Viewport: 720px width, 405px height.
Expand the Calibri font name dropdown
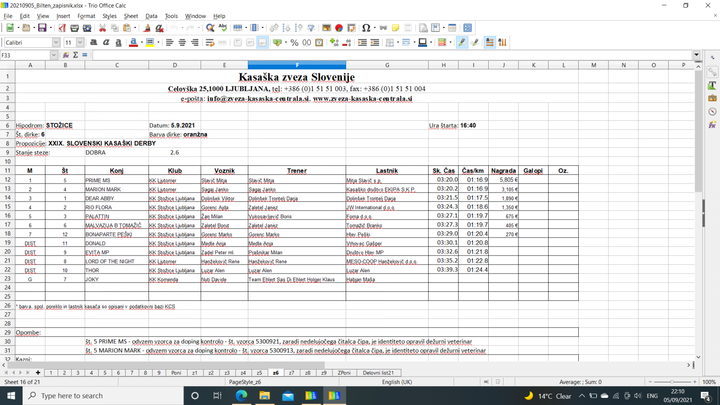pos(56,42)
